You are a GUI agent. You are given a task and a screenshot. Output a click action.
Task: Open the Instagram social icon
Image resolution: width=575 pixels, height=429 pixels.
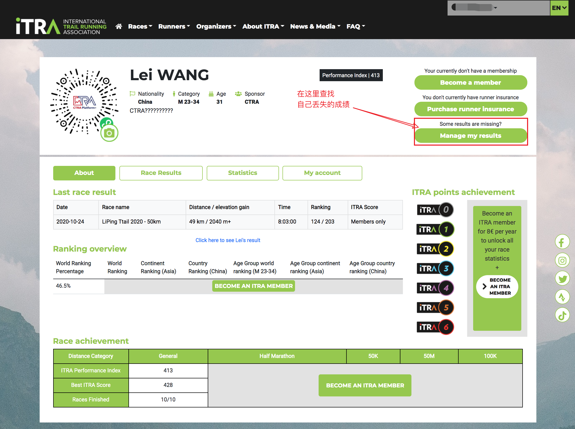click(x=562, y=260)
